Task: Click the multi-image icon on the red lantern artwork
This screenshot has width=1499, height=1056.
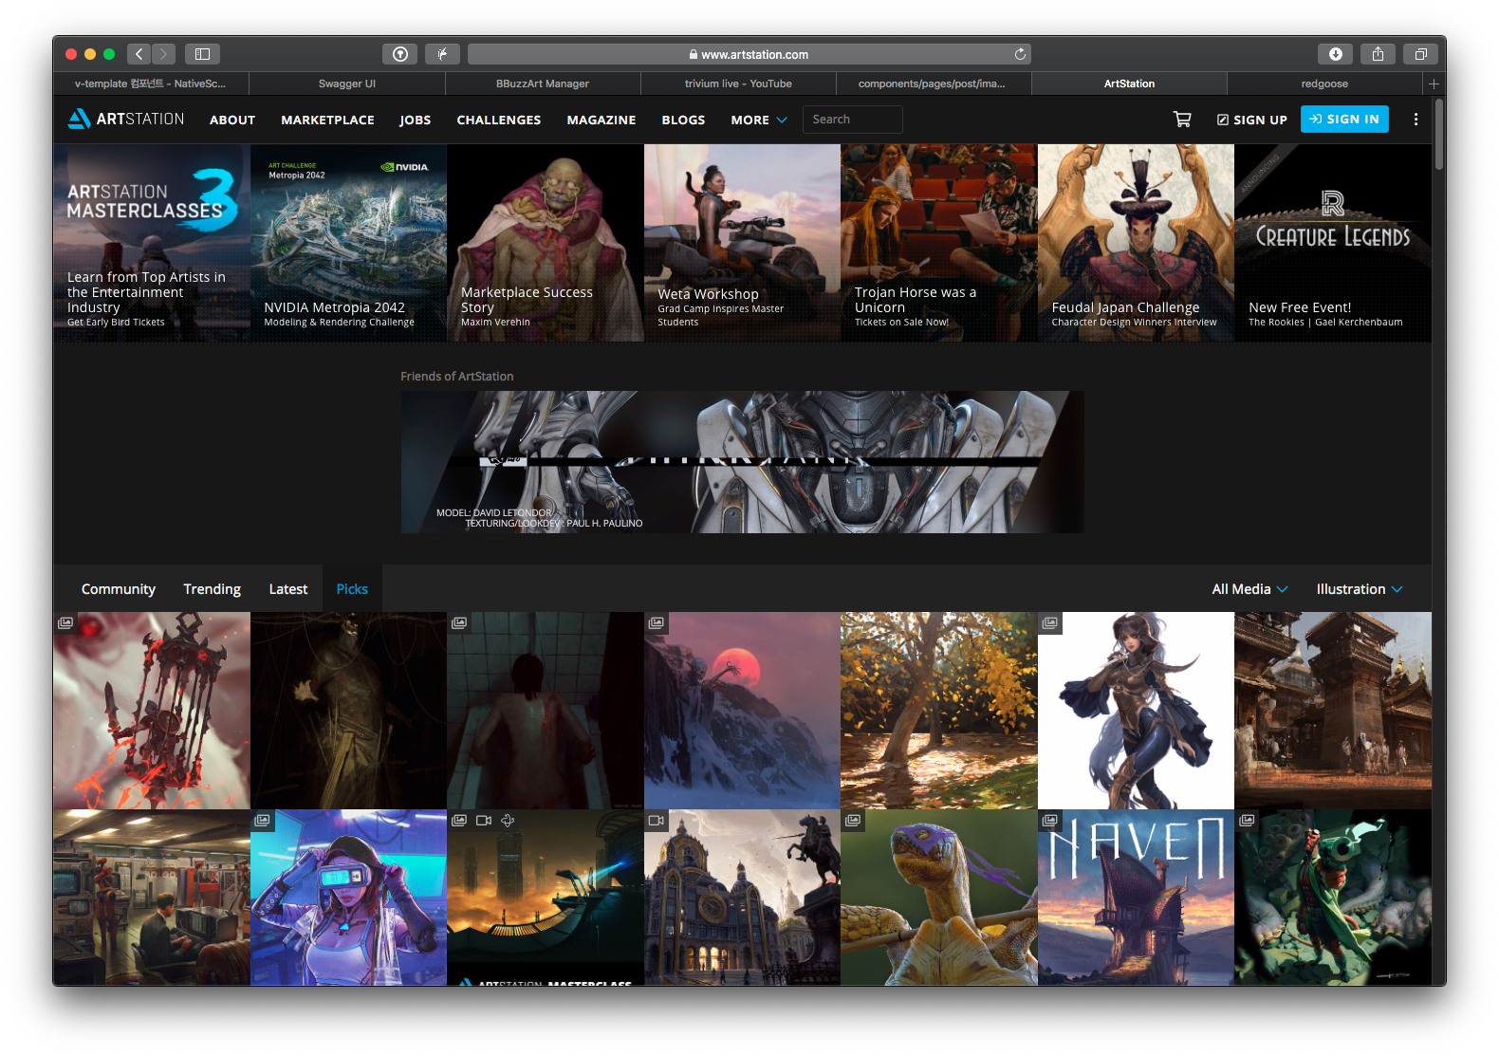Action: (65, 623)
